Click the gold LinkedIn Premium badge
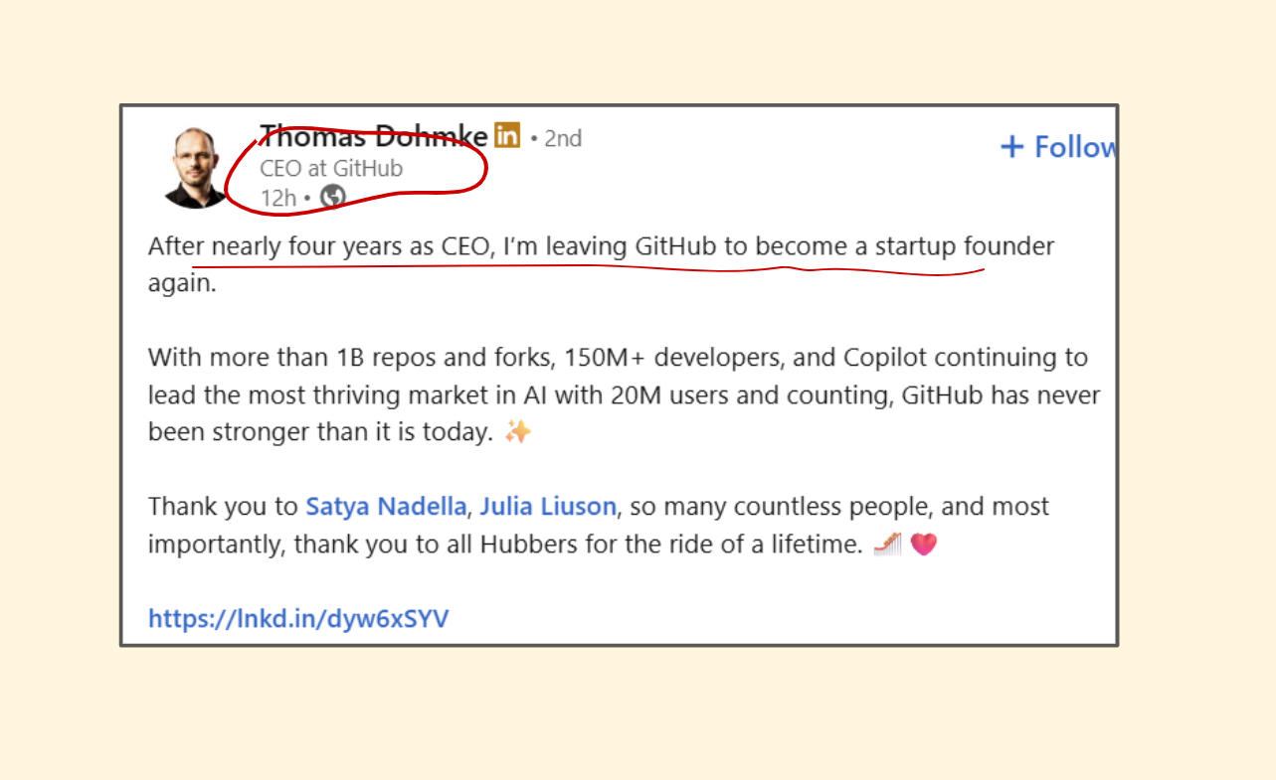1276x780 pixels. (507, 136)
